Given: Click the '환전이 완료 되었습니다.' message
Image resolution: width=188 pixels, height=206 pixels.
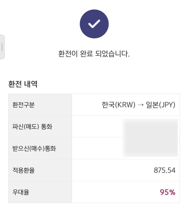Looking at the screenshot, I should (94, 54).
